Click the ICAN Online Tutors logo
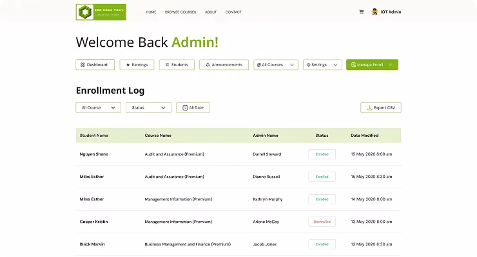Screen dimensions: 477x257 101,12
